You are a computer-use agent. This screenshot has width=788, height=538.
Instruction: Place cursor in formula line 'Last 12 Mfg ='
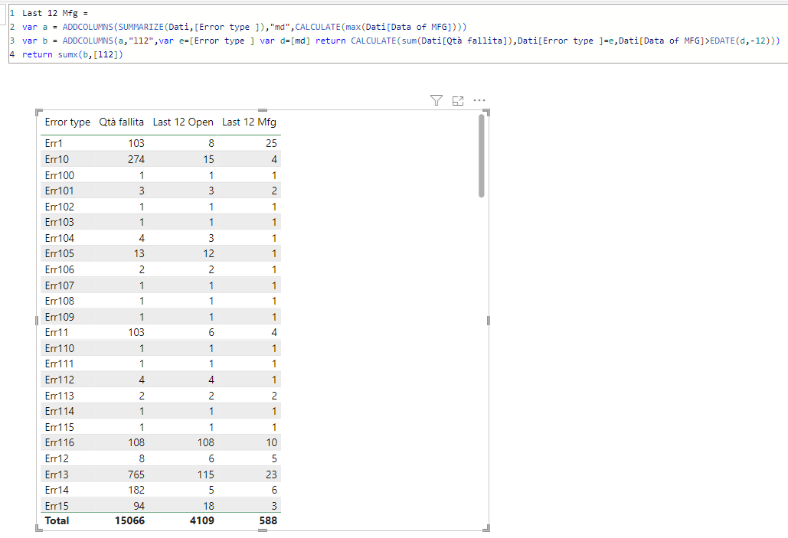55,13
